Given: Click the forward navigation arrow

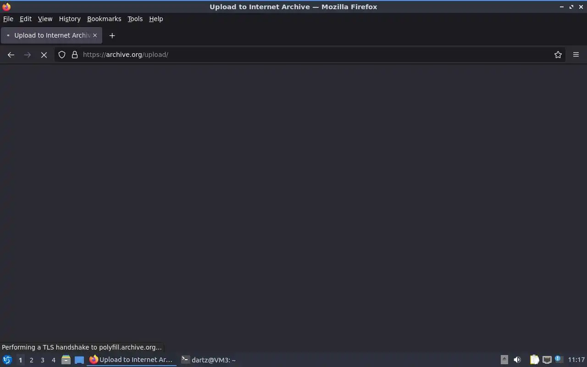Looking at the screenshot, I should click(28, 55).
